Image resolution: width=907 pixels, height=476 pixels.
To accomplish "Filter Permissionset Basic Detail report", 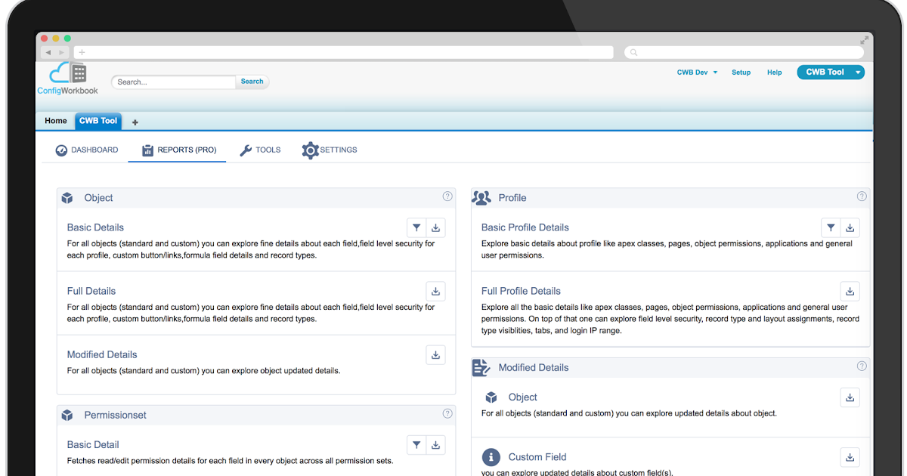I will click(416, 445).
